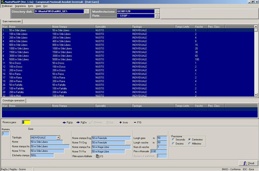
Task: Select race row 2 100 m Stile Libero
Action: point(128,34)
